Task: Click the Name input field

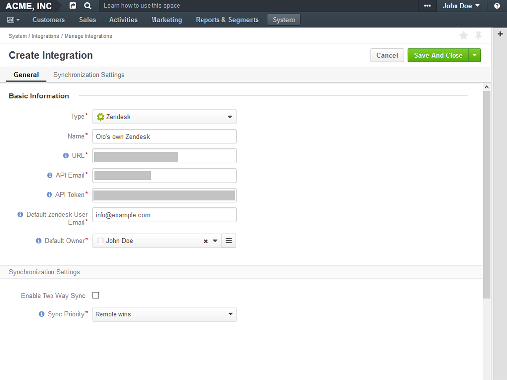Action: tap(164, 137)
